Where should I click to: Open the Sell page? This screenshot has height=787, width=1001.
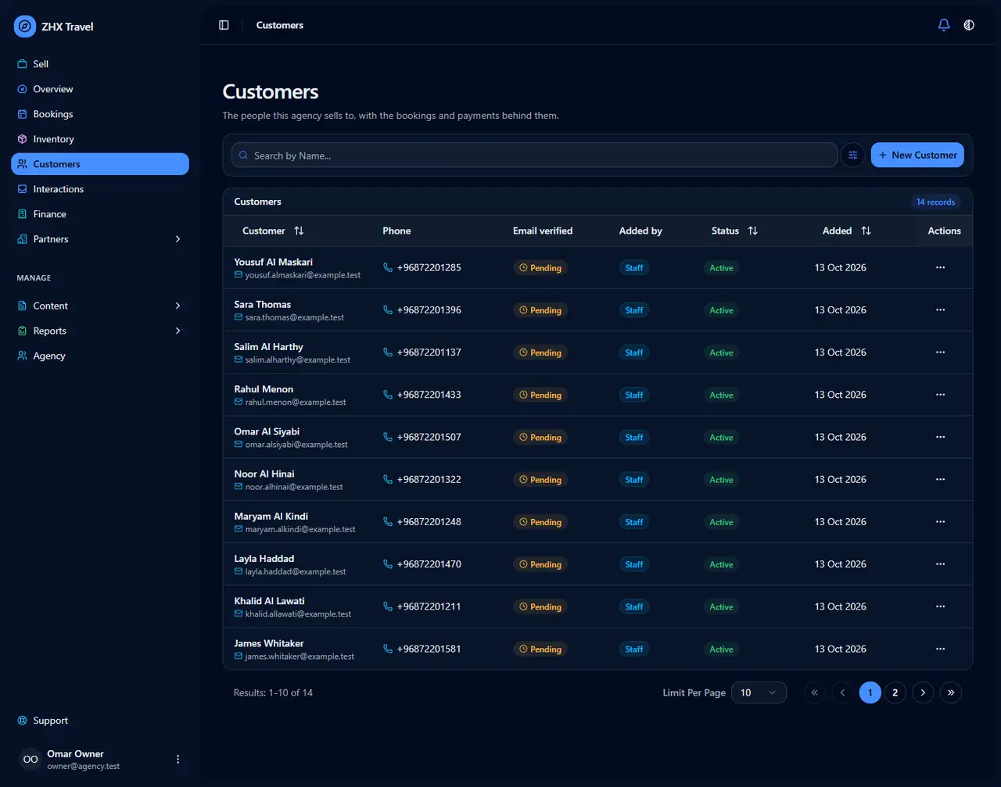[100, 64]
